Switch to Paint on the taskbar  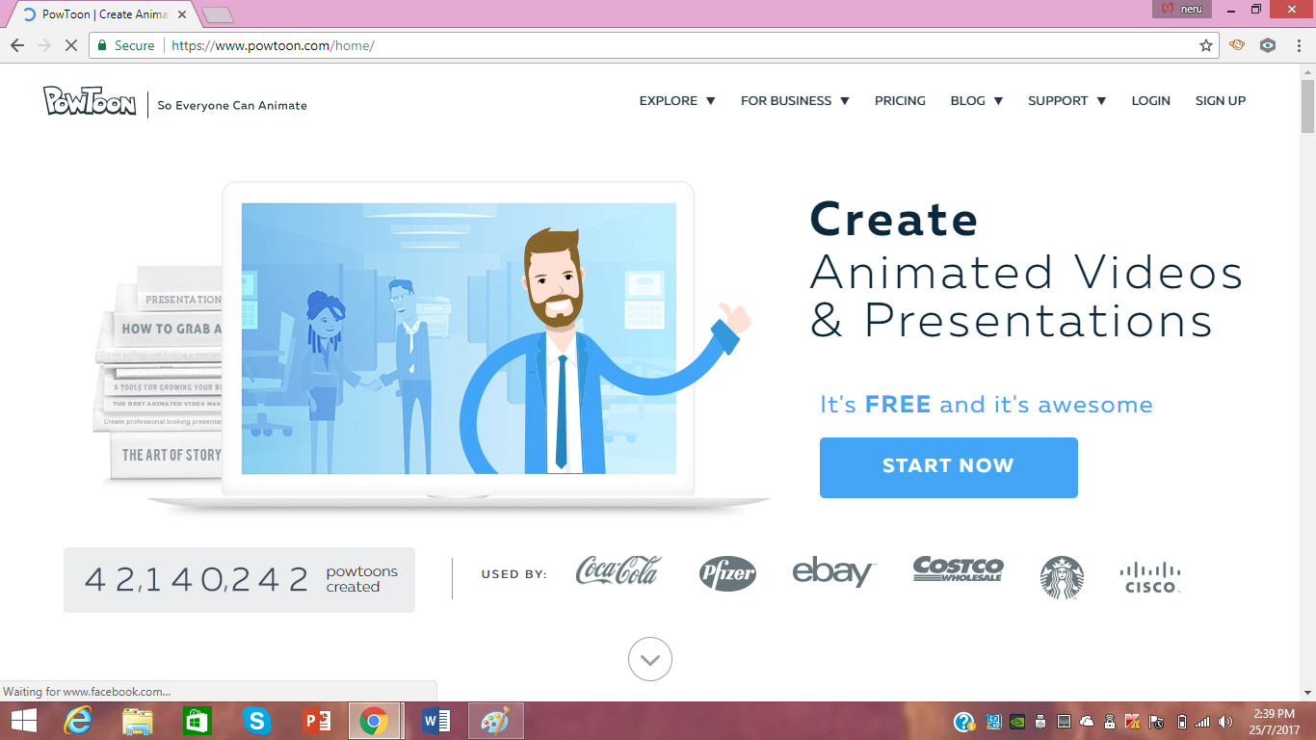pos(495,721)
